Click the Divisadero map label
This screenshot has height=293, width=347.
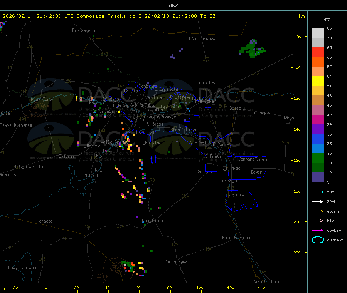[83, 30]
